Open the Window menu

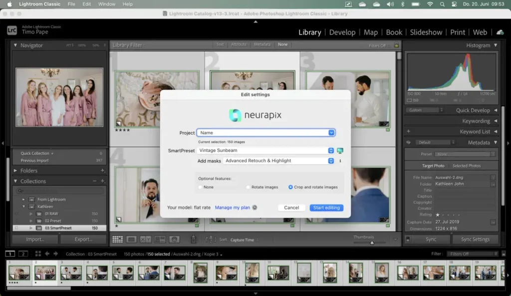pyautogui.click(x=107, y=4)
